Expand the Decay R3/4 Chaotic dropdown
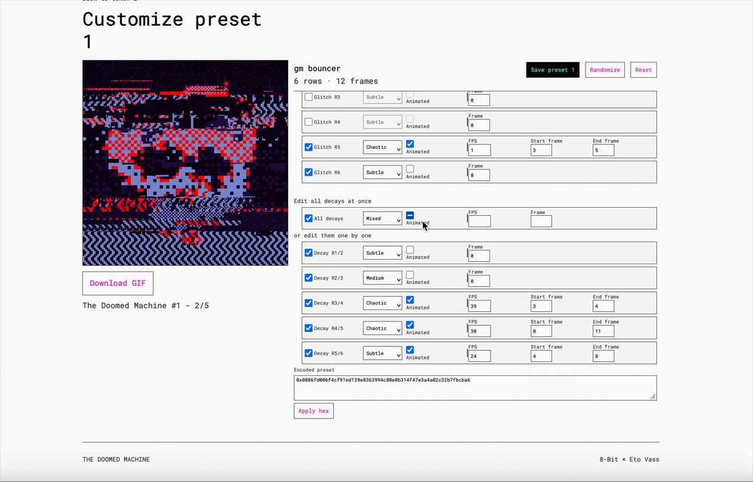The height and width of the screenshot is (482, 753). (x=383, y=303)
